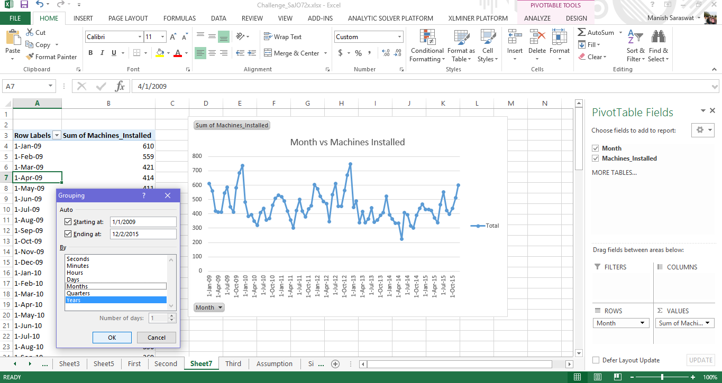The width and height of the screenshot is (722, 383).
Task: Expand the Number format Custom dropdown
Action: (x=399, y=37)
